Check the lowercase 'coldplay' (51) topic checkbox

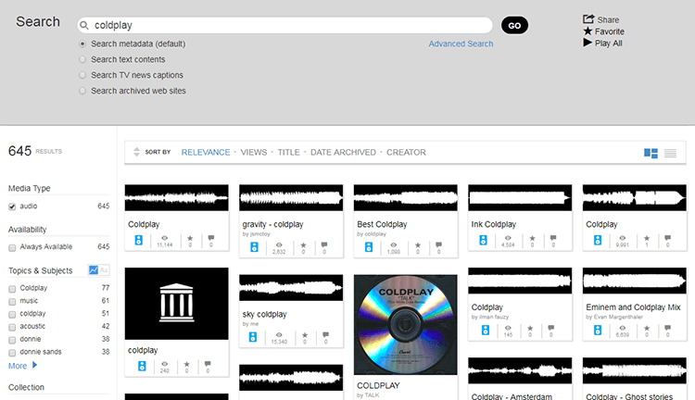12,315
